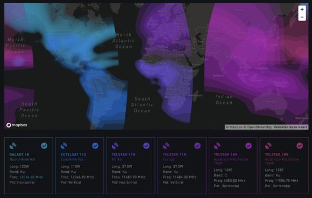Click the 'Freq: 11484.30 MHz' value

coord(180,177)
